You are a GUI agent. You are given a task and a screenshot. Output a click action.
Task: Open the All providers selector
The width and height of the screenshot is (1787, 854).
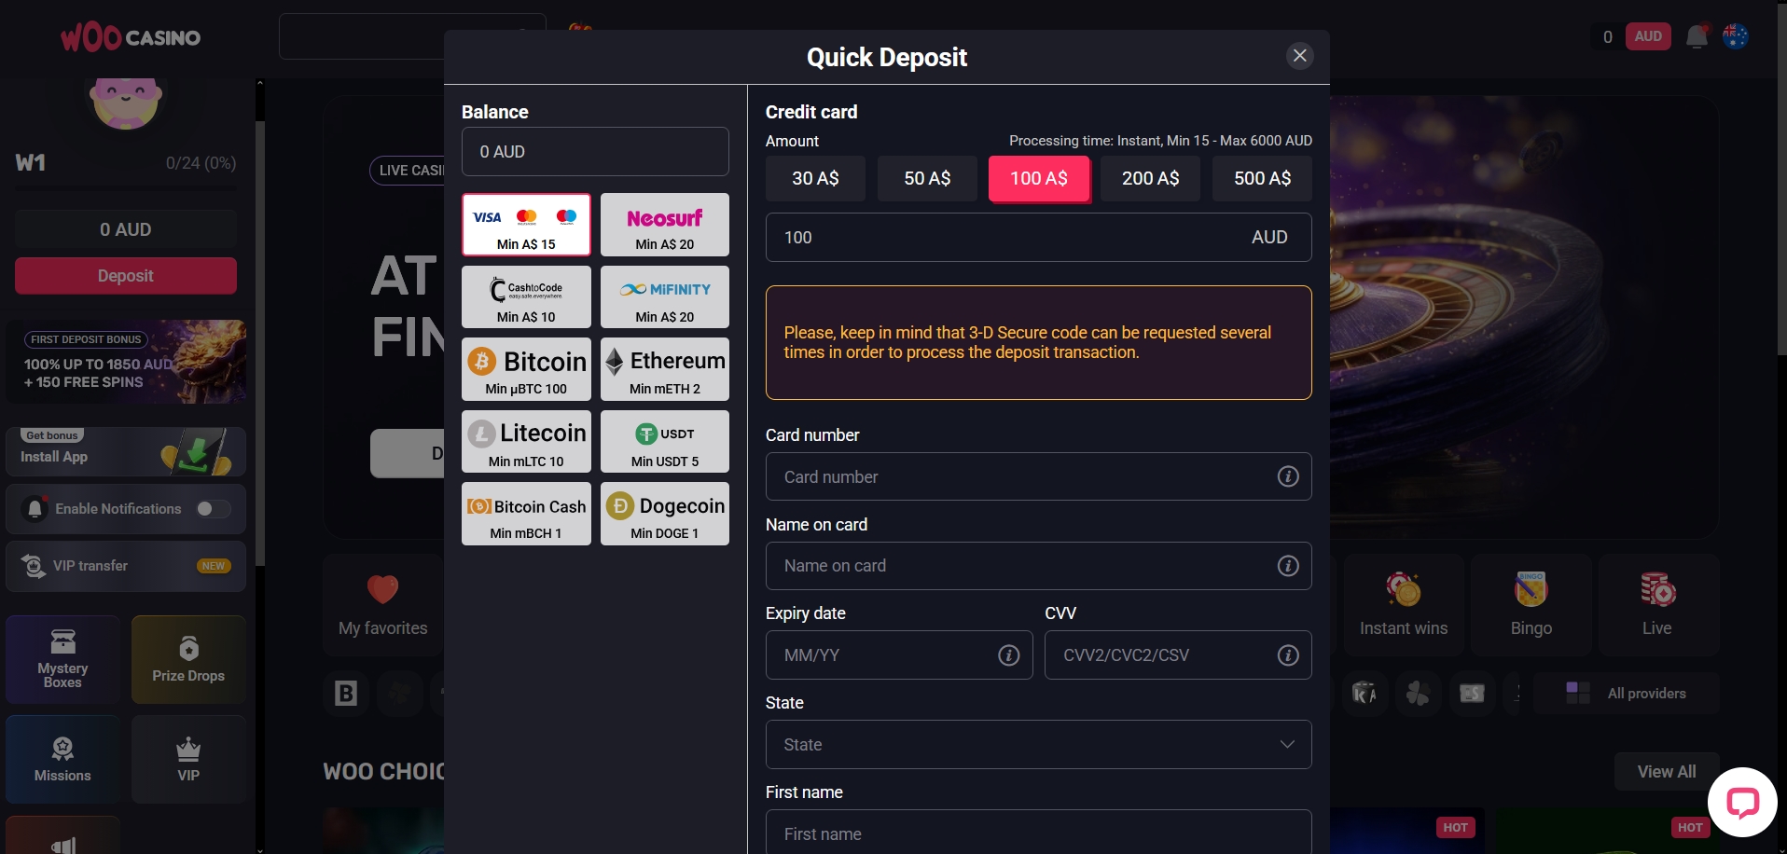tap(1627, 693)
